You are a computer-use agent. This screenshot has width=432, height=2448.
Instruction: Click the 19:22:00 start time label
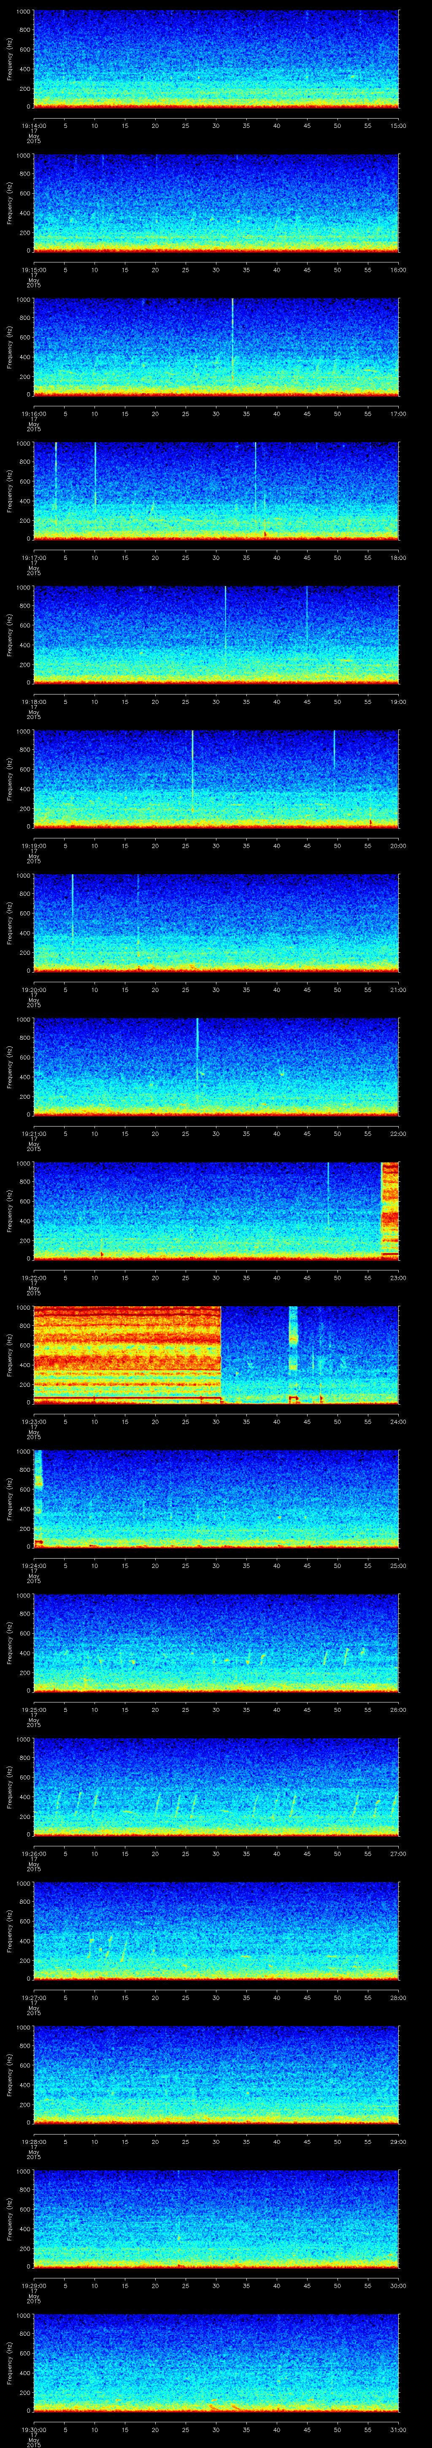(x=33, y=1277)
